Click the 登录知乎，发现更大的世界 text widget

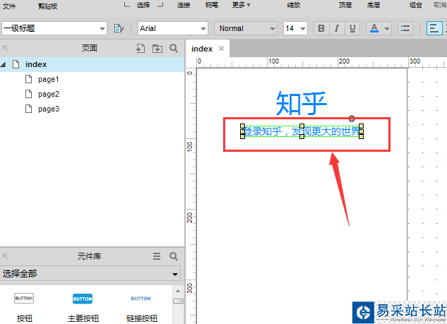tap(302, 131)
